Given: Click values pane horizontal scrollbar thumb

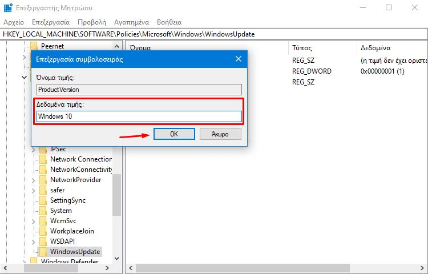Looking at the screenshot, I should pyautogui.click(x=243, y=268).
